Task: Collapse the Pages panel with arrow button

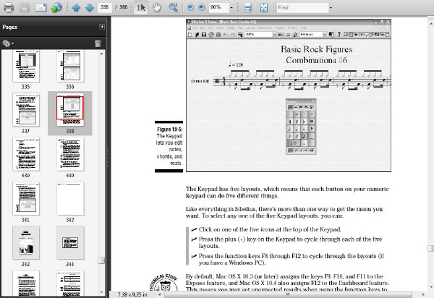Action: [x=102, y=27]
